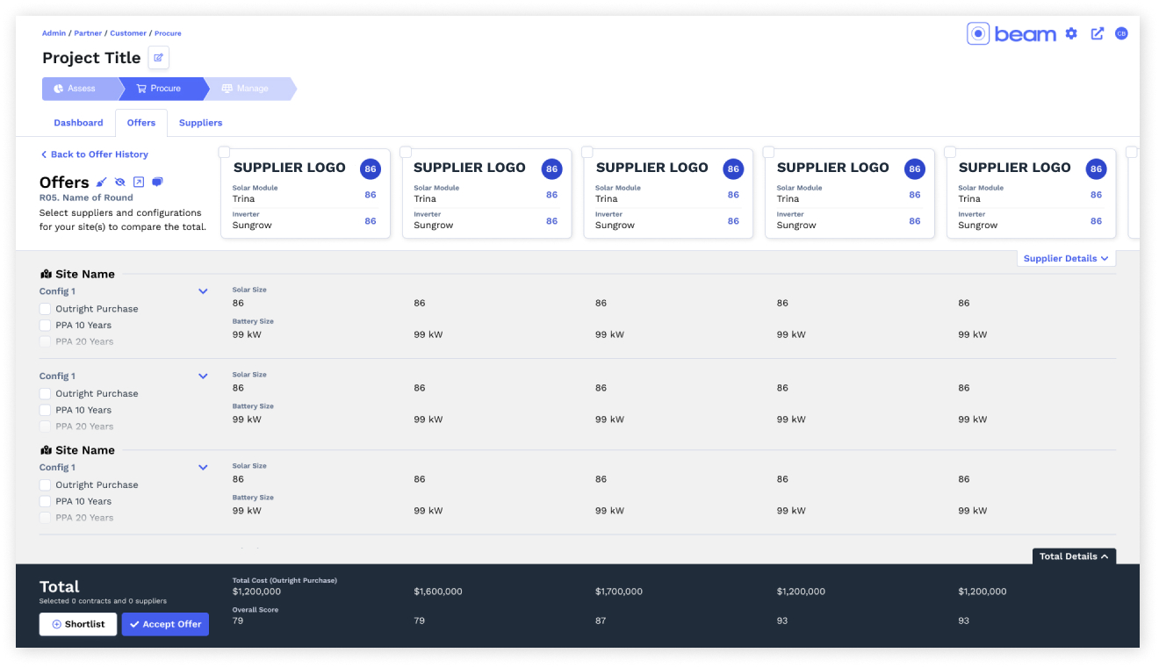Select the fifth supplier card checkbox
Screen dimensions: 1159x667
tap(950, 152)
